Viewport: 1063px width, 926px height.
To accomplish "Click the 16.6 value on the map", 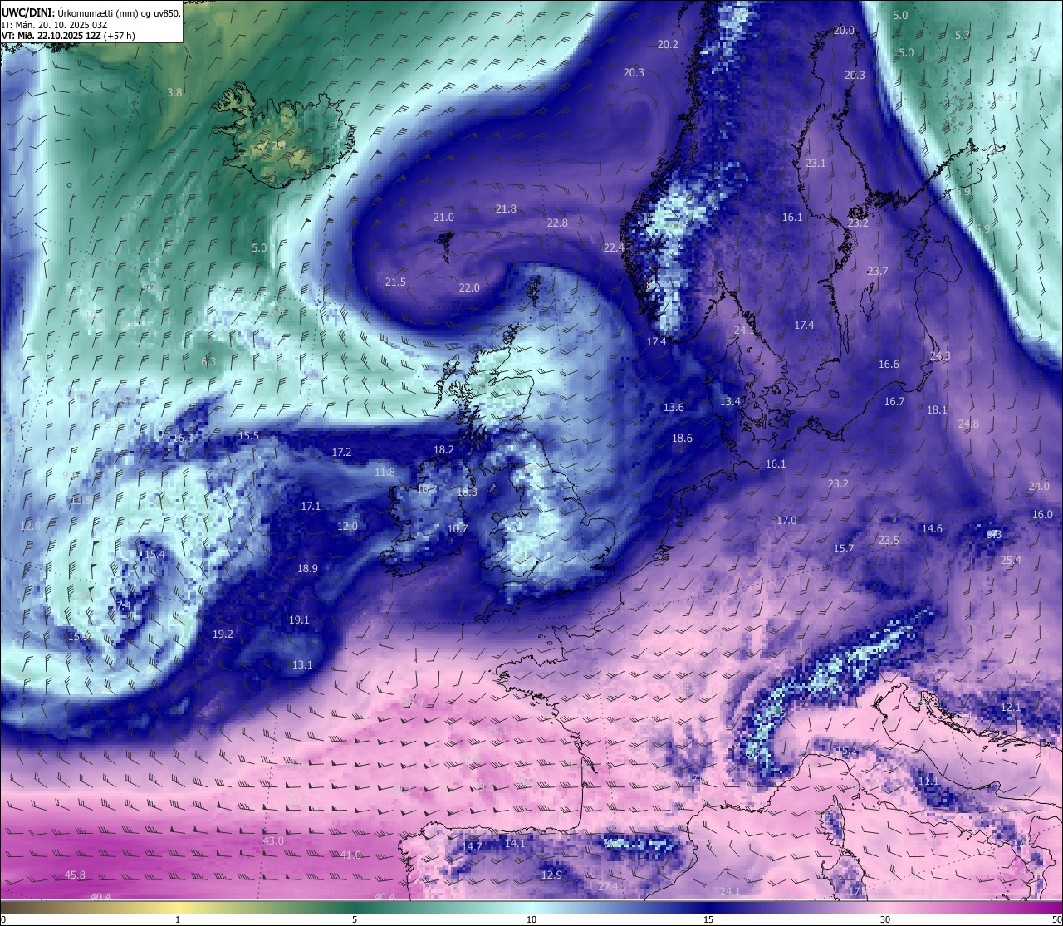I will (889, 365).
